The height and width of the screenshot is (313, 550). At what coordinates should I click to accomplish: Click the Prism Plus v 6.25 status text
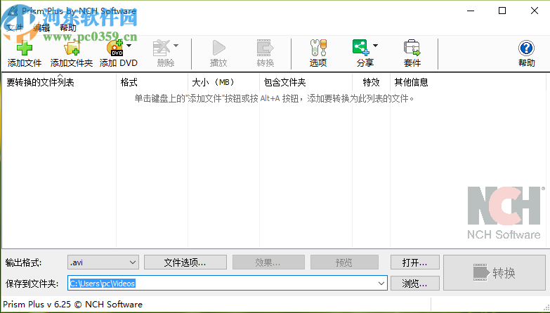click(72, 305)
